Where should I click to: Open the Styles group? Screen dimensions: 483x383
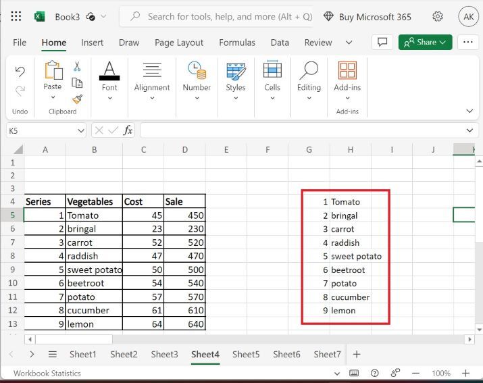pyautogui.click(x=236, y=81)
